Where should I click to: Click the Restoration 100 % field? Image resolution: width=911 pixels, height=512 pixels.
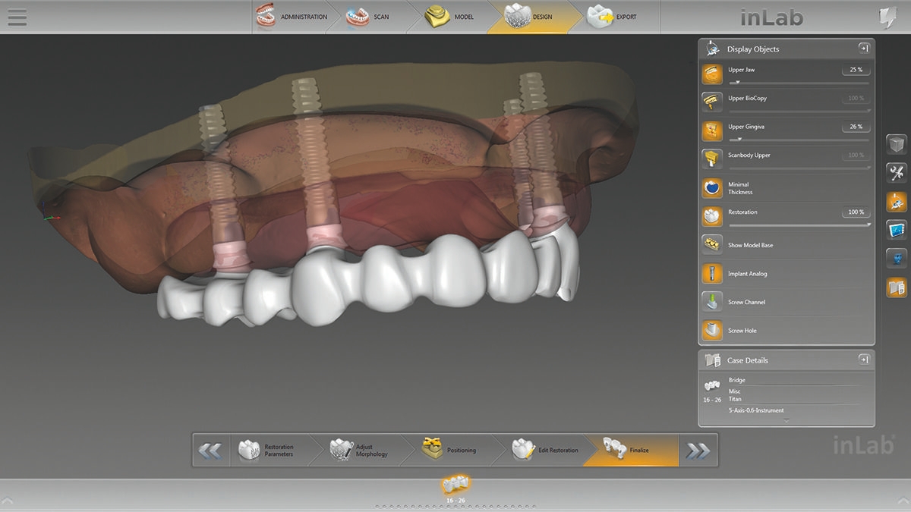[x=856, y=212]
